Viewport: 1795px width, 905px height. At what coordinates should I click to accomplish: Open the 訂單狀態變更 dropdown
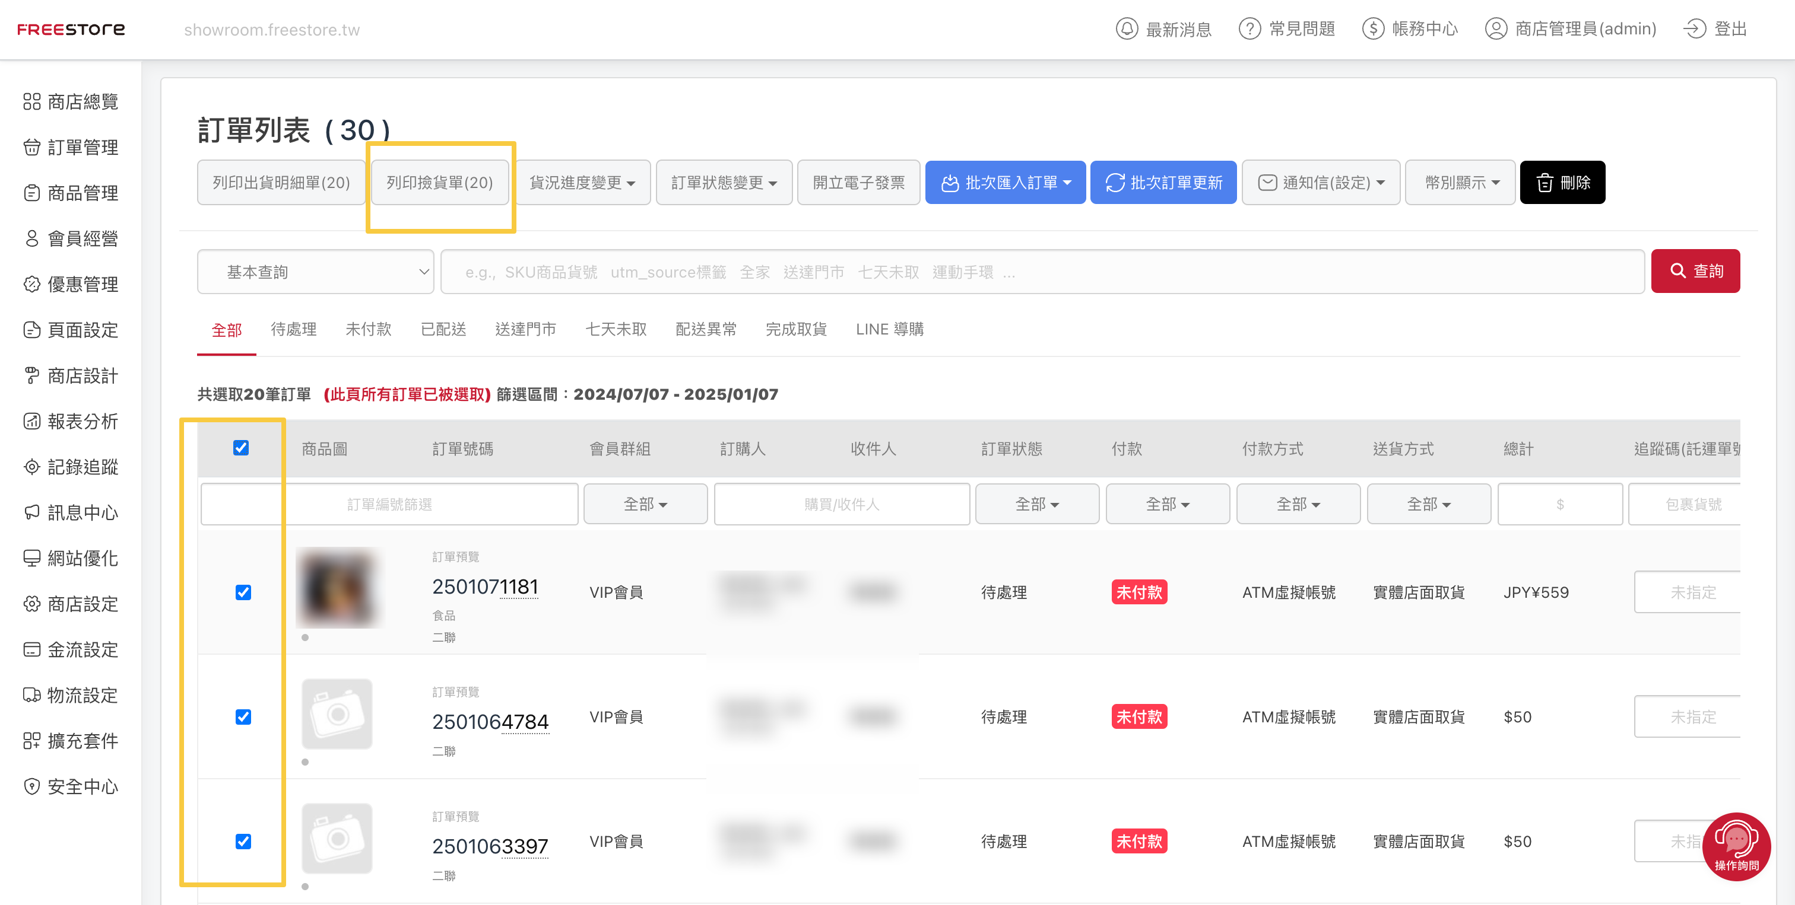[724, 183]
